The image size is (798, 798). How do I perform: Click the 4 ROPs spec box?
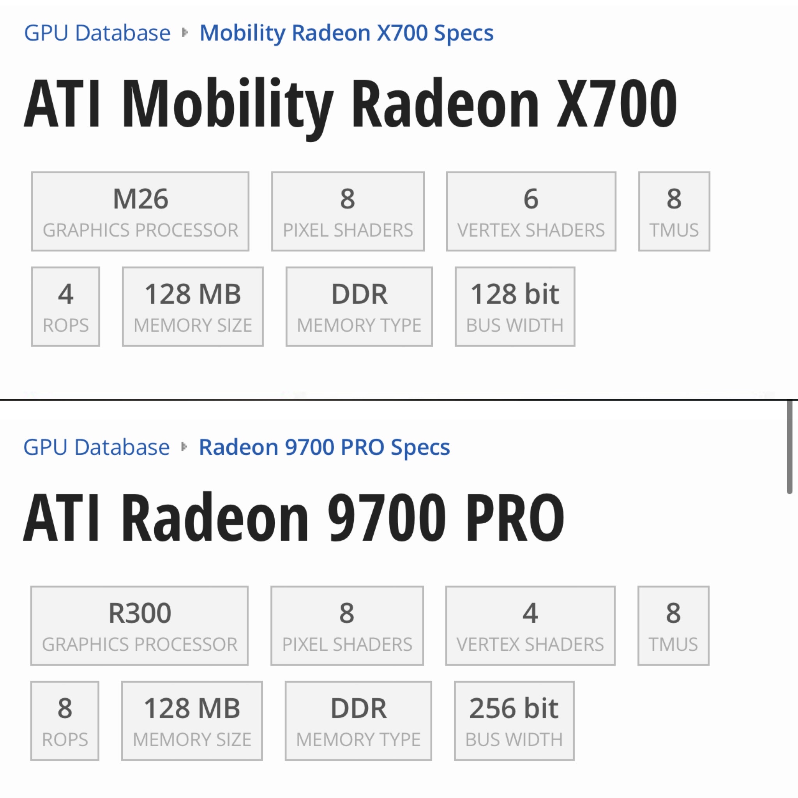coord(66,306)
